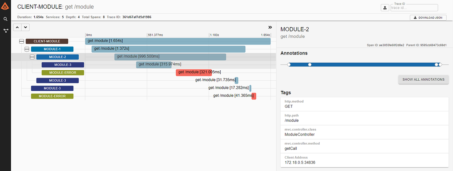Collapse the span detail panel chevrons
Screen dimensions: 453x171
pos(270,27)
